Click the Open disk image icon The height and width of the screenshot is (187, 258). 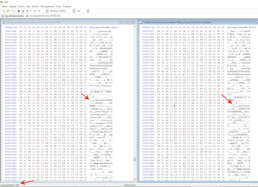27,11
